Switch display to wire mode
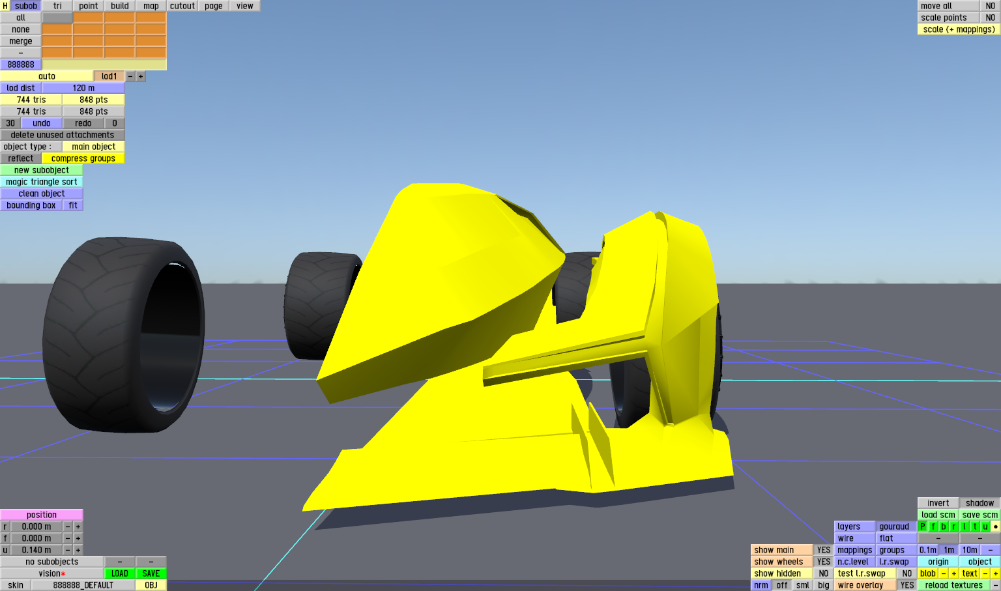Image resolution: width=1001 pixels, height=591 pixels. tap(855, 538)
